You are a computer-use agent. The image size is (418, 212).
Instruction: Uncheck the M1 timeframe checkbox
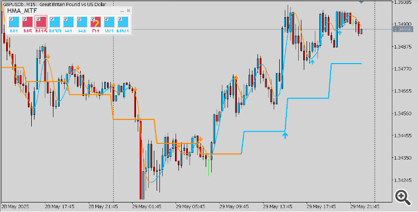[11, 19]
